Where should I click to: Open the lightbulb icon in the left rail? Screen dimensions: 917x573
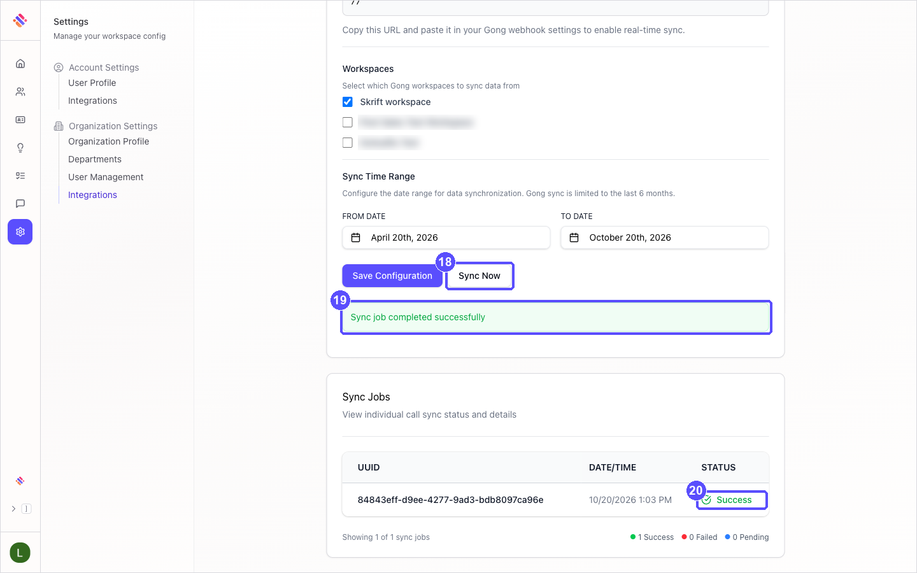click(x=20, y=148)
